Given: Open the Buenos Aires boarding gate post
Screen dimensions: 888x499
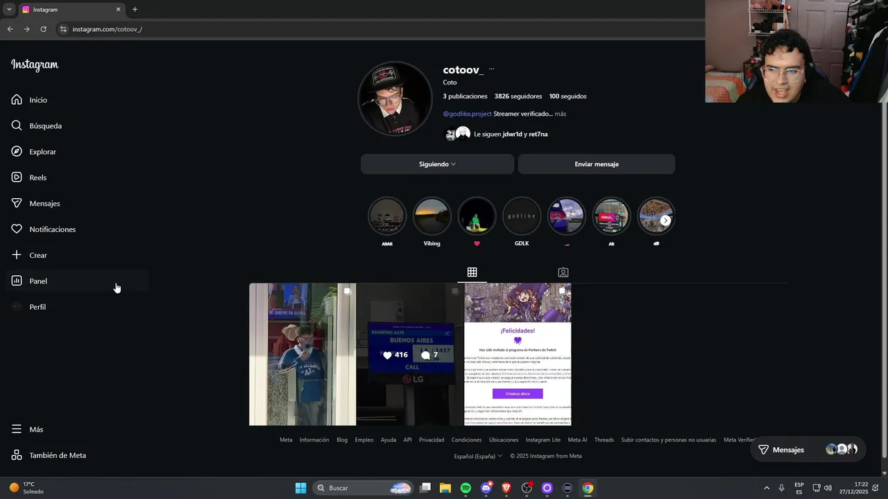Looking at the screenshot, I should click(410, 354).
